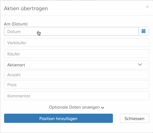
Task: Select the Käufer text field
Action: pyautogui.click(x=77, y=54)
